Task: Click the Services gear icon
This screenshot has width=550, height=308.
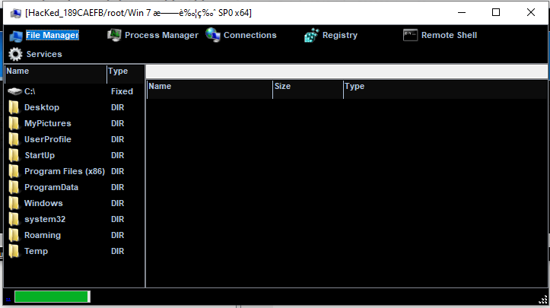Action: 15,55
